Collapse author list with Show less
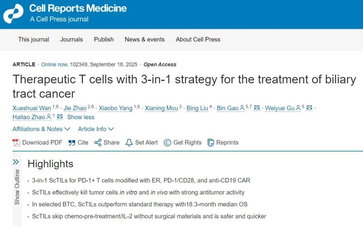The width and height of the screenshot is (363, 227). point(81,117)
